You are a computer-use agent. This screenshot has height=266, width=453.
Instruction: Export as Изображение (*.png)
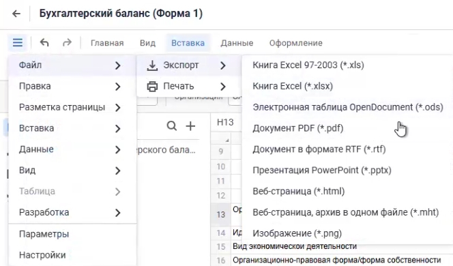pos(347,233)
